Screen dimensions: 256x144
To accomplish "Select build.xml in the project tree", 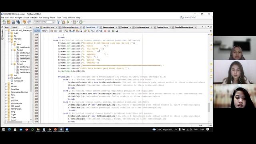I will [x=17, y=78].
